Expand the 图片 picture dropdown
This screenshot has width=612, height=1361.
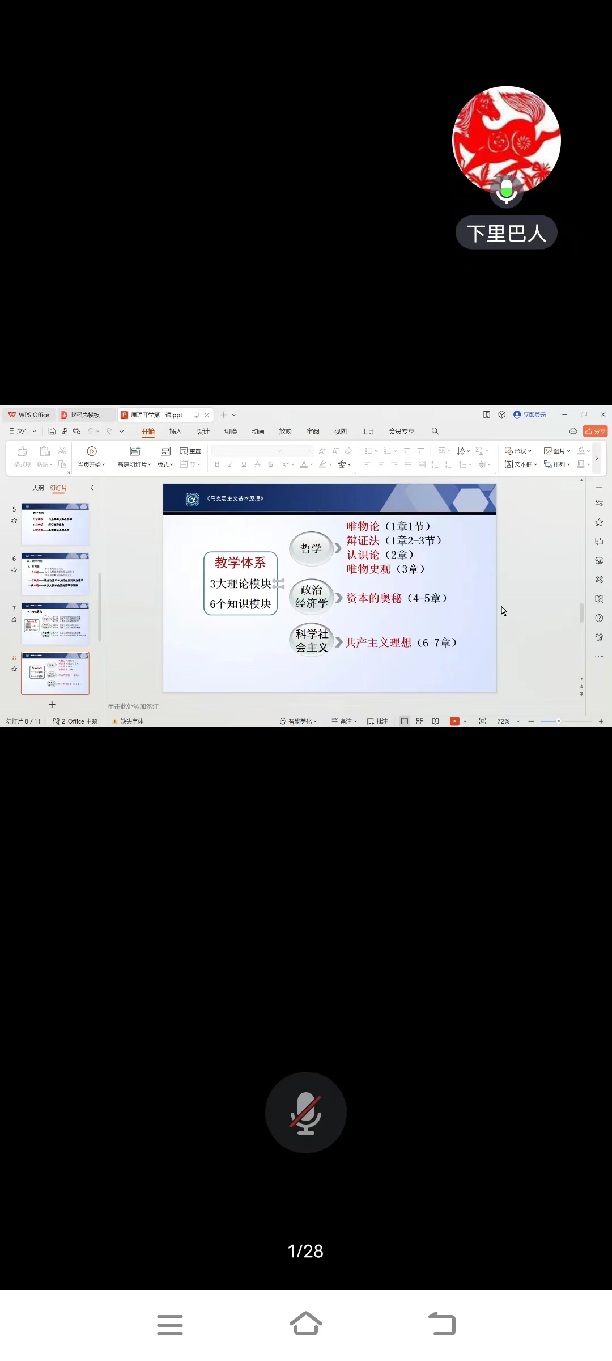(x=557, y=451)
